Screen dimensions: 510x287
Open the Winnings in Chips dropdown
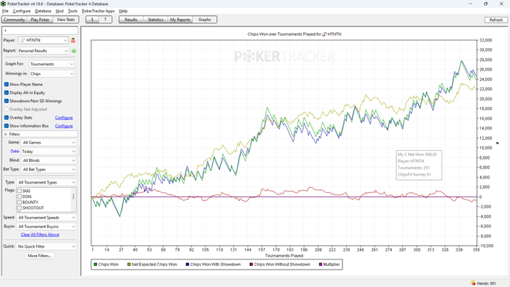[x=52, y=74]
